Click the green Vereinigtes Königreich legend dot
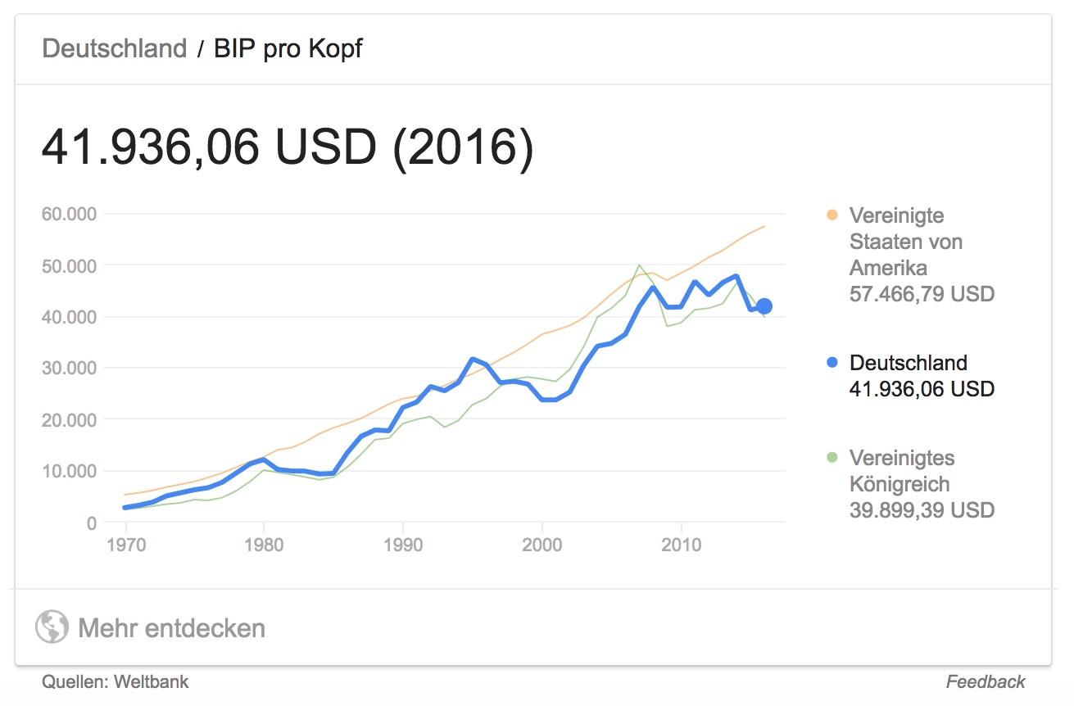The image size is (1074, 706). point(832,458)
